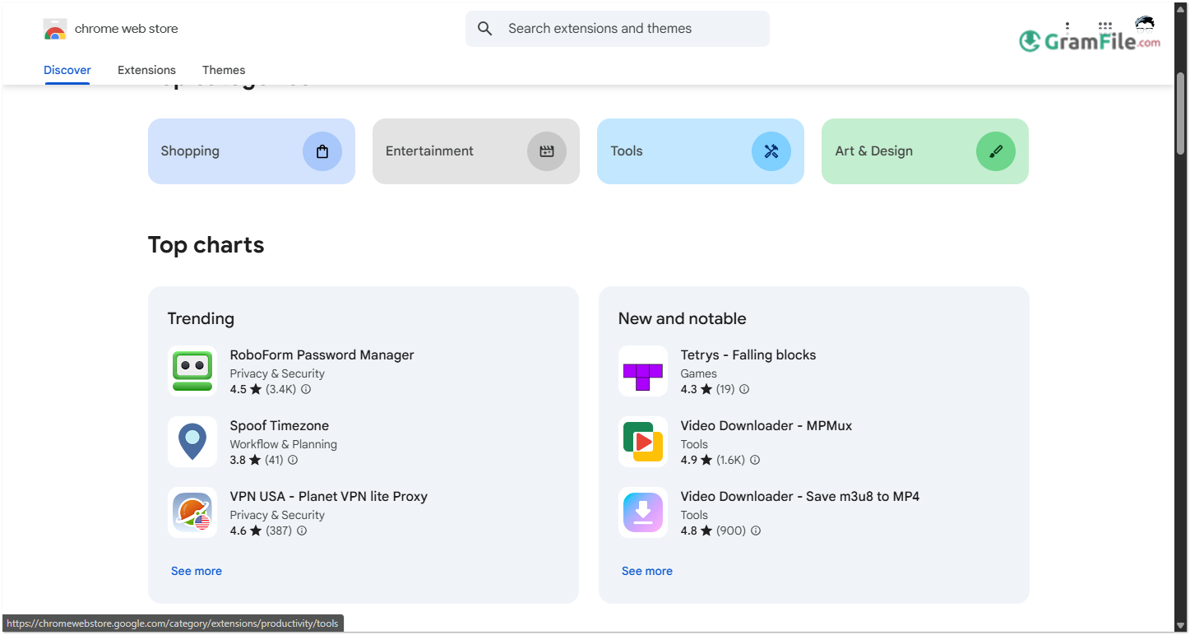Click the vertical page scrollbar thumb
This screenshot has width=1190, height=635.
1181,113
